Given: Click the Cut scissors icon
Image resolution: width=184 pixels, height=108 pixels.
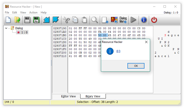Looking at the screenshot, I should pyautogui.click(x=66, y=20).
